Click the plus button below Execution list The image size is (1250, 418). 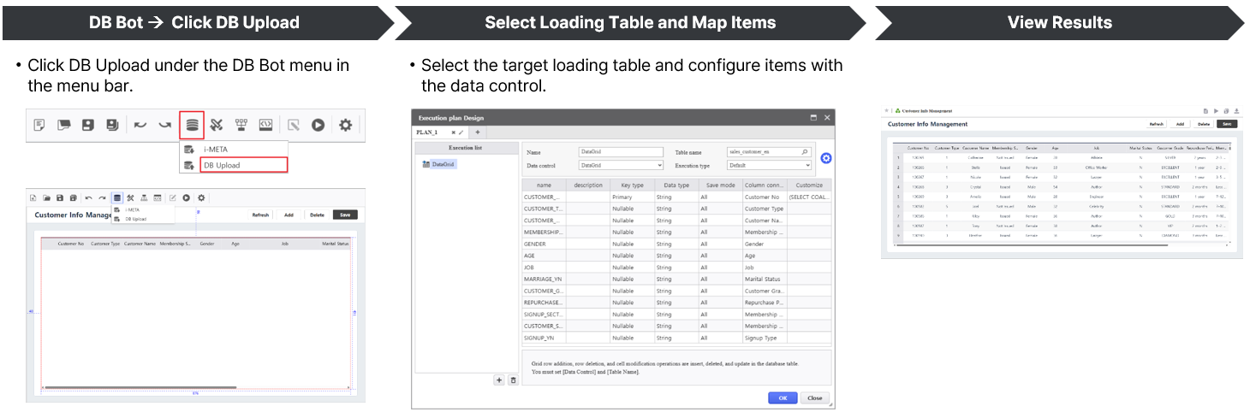point(499,380)
